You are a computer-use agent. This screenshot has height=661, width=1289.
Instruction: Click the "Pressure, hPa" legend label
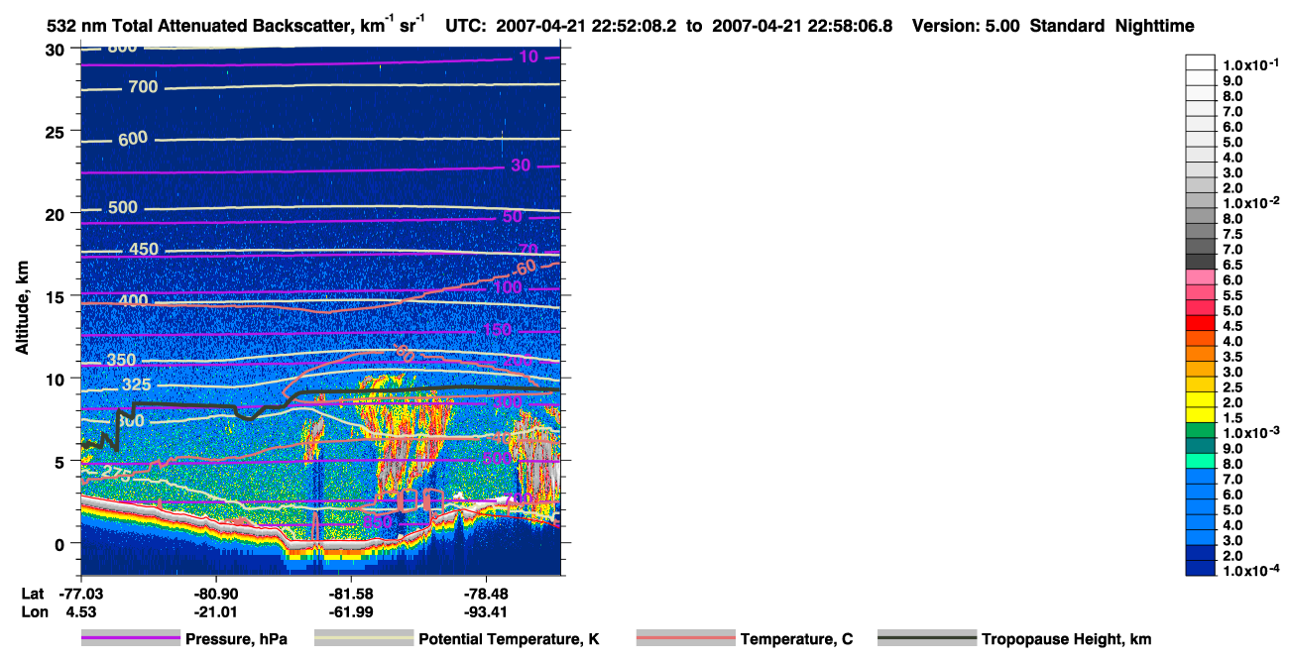pyautogui.click(x=236, y=639)
